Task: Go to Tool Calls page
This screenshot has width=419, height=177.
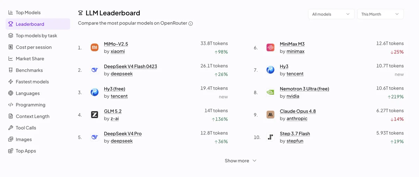Action: point(38,128)
